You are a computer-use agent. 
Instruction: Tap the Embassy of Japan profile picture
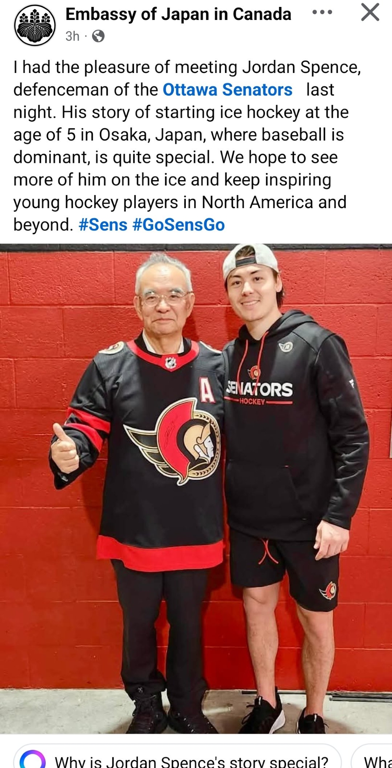click(35, 25)
